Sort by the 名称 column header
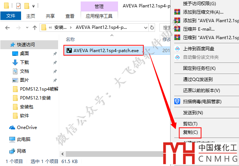 click(70, 40)
